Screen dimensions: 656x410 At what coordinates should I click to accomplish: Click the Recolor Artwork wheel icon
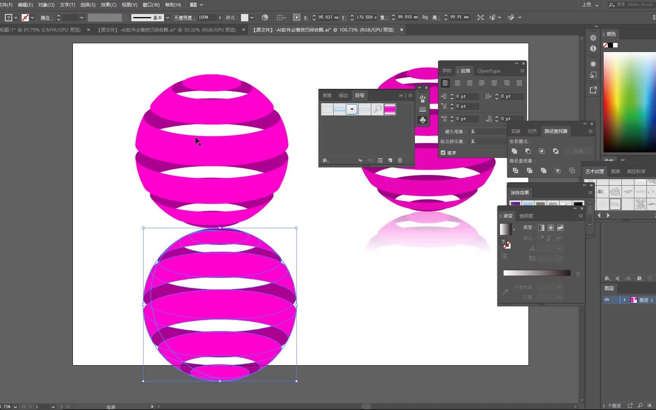click(x=265, y=17)
